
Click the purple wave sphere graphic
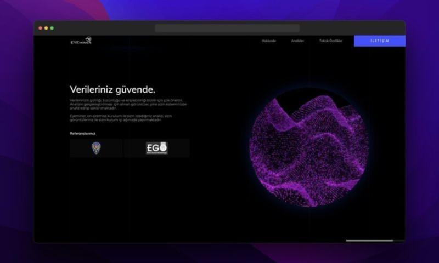tap(308, 147)
